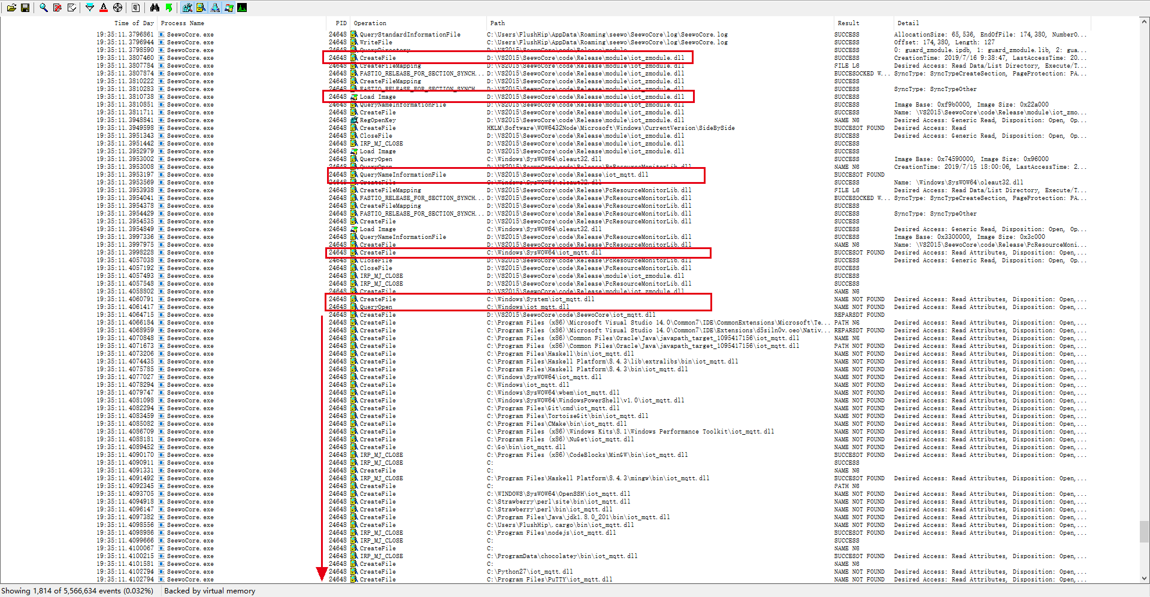
Task: Select the 19:35:11.3796861 time cell
Action: [x=125, y=35]
